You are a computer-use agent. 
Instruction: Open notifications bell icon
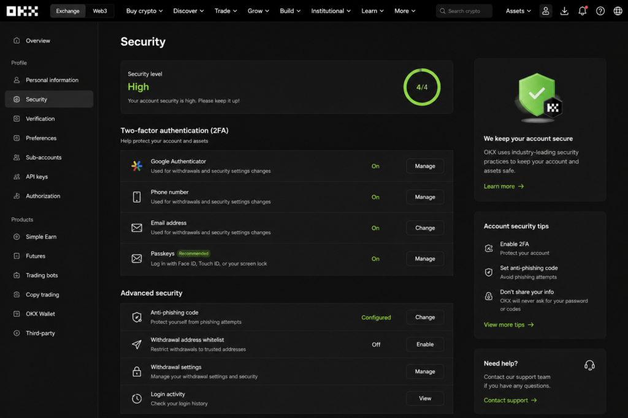[583, 11]
